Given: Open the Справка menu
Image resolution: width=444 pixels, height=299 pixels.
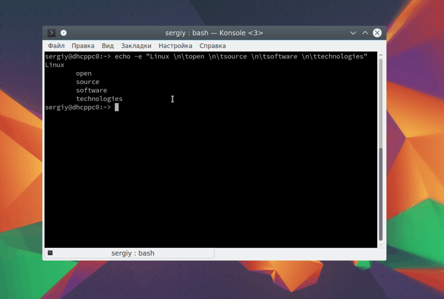Looking at the screenshot, I should [212, 46].
